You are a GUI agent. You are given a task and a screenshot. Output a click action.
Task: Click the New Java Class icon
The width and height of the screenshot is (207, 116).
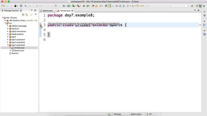(88, 6)
